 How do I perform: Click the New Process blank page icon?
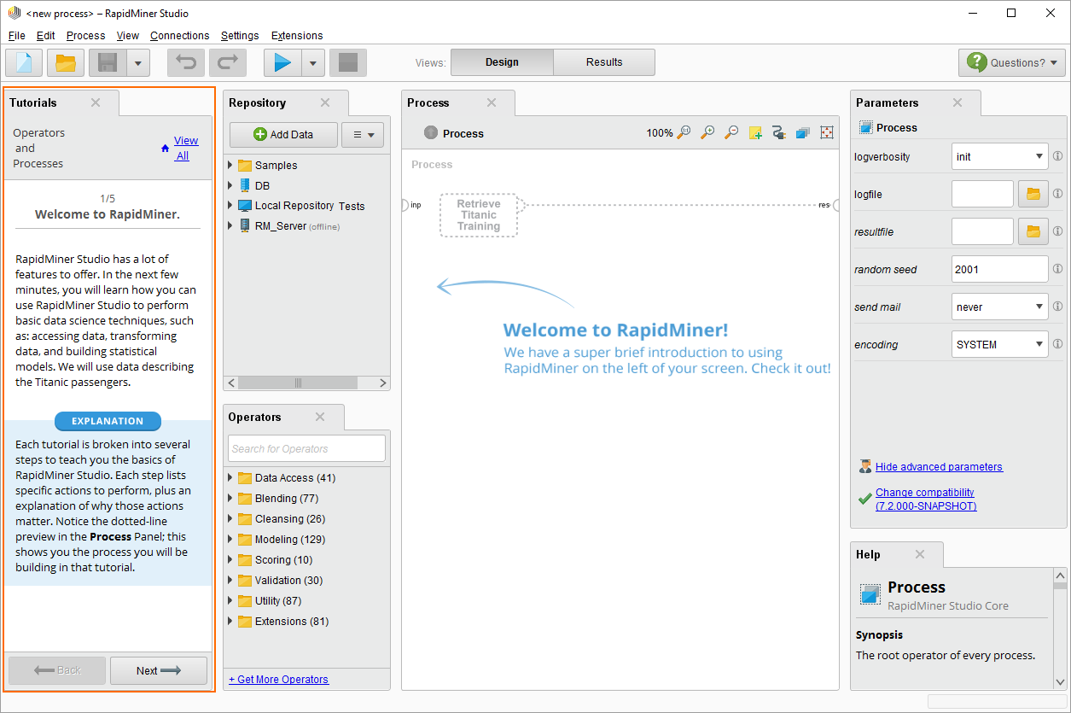(24, 63)
